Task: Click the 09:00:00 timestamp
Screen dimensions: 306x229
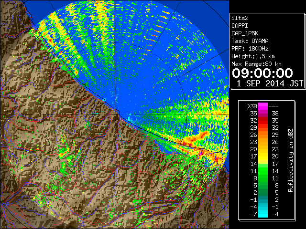Action: point(262,73)
